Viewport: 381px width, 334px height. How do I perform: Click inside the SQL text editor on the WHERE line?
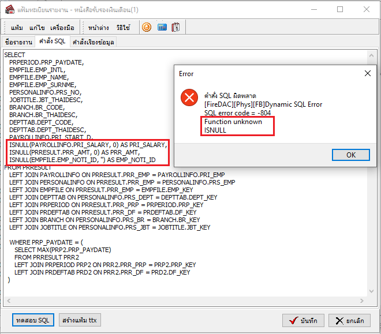pos(47,242)
